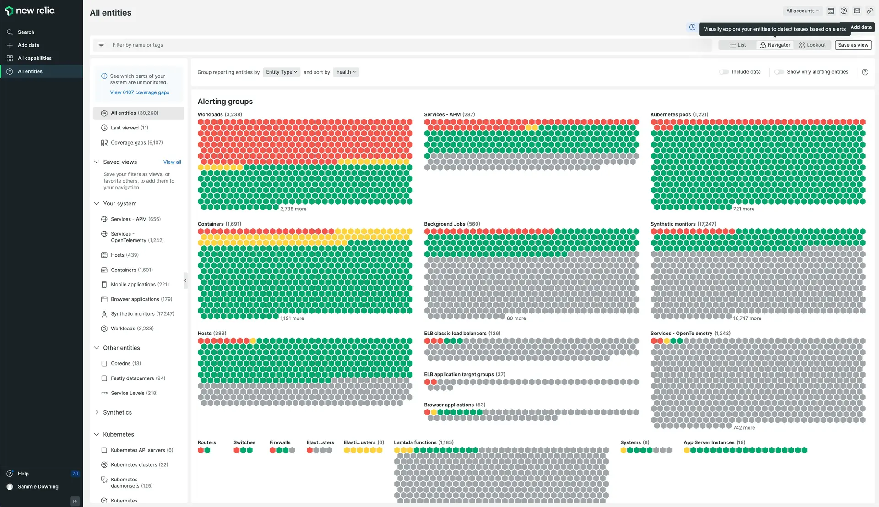
Task: Open the query console icon in the top bar
Action: coord(830,11)
